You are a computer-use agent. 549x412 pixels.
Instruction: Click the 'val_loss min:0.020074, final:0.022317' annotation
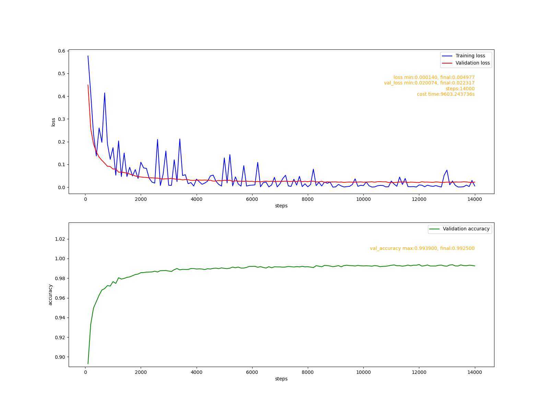(x=429, y=83)
